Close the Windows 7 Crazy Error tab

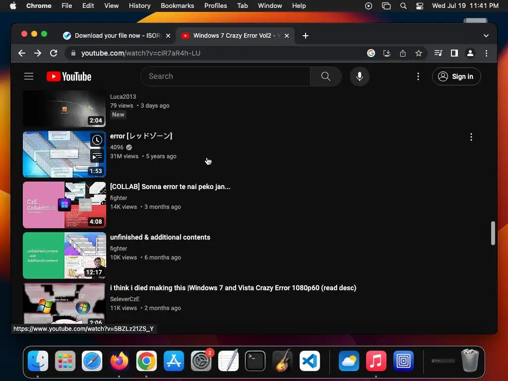pyautogui.click(x=287, y=36)
